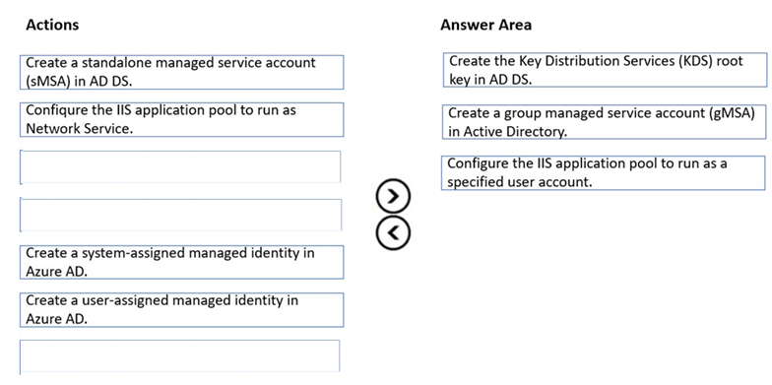Click the 'Answer Area' heading
Viewport: 772px width, 385px height.
[x=486, y=26]
